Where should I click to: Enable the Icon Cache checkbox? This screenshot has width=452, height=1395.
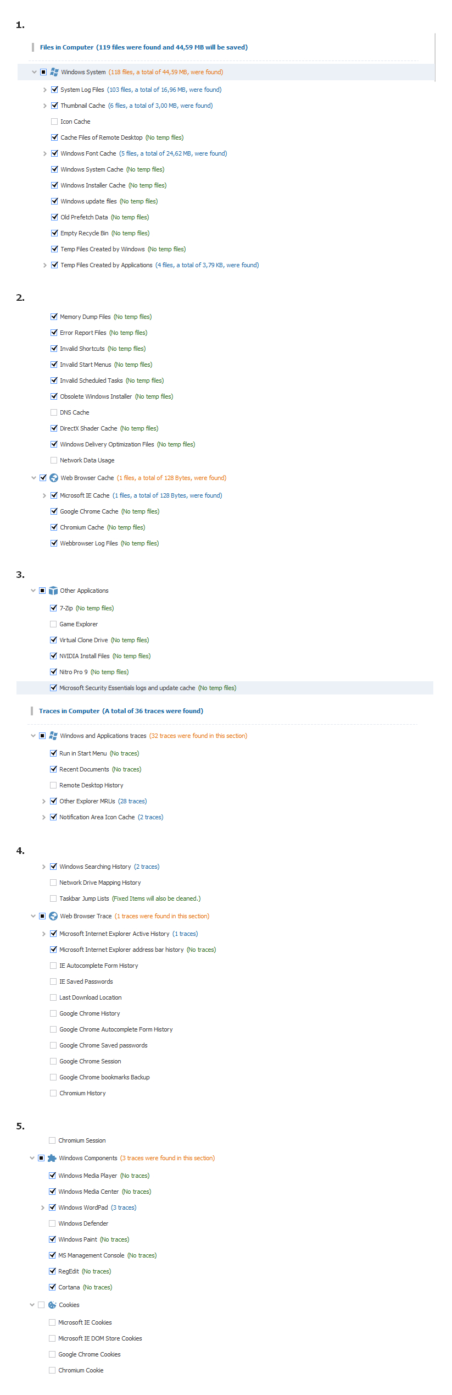point(54,122)
